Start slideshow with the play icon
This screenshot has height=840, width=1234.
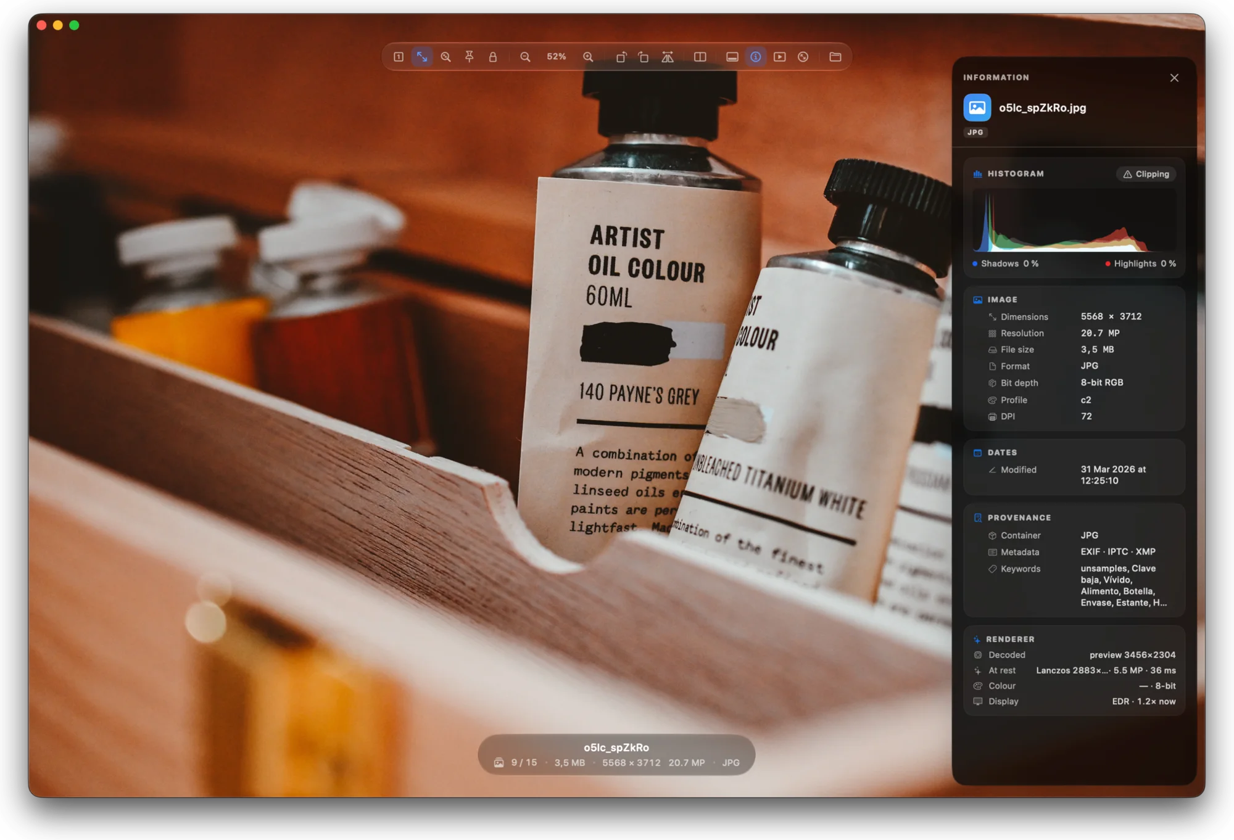[780, 57]
